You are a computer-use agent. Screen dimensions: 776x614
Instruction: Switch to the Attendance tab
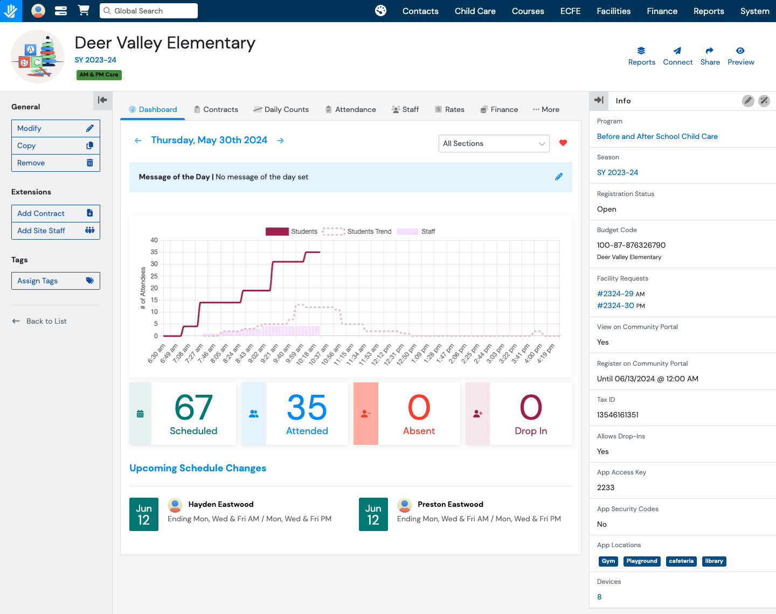pyautogui.click(x=350, y=109)
